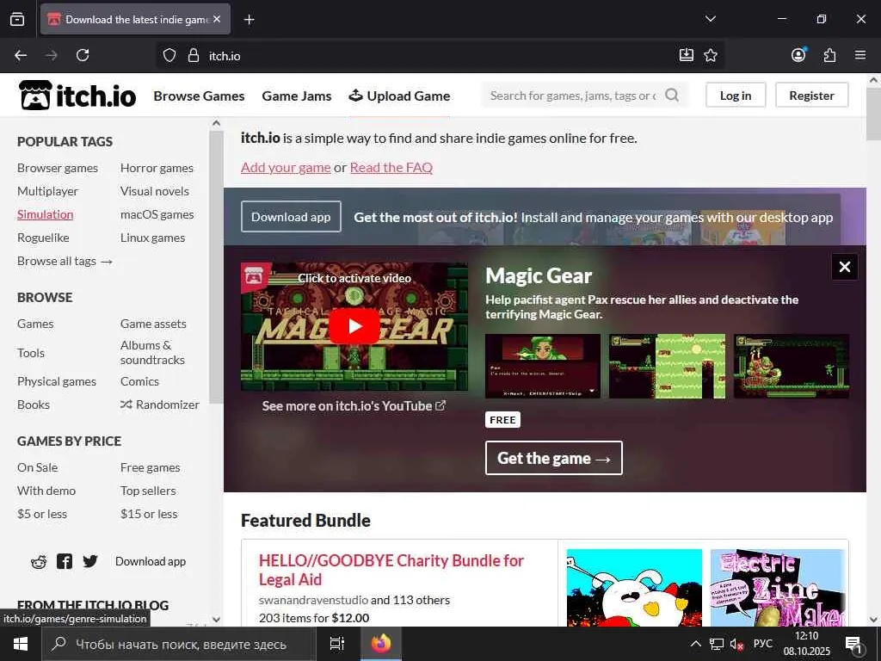Click the muted volume tray icon
This screenshot has height=661, width=881.
(736, 644)
